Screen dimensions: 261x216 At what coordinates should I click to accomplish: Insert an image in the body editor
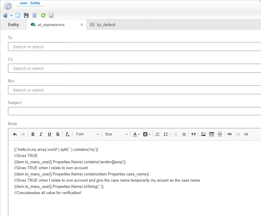[x=203, y=134]
